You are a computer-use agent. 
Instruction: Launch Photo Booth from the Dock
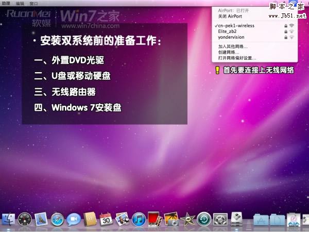pyautogui.click(x=155, y=219)
